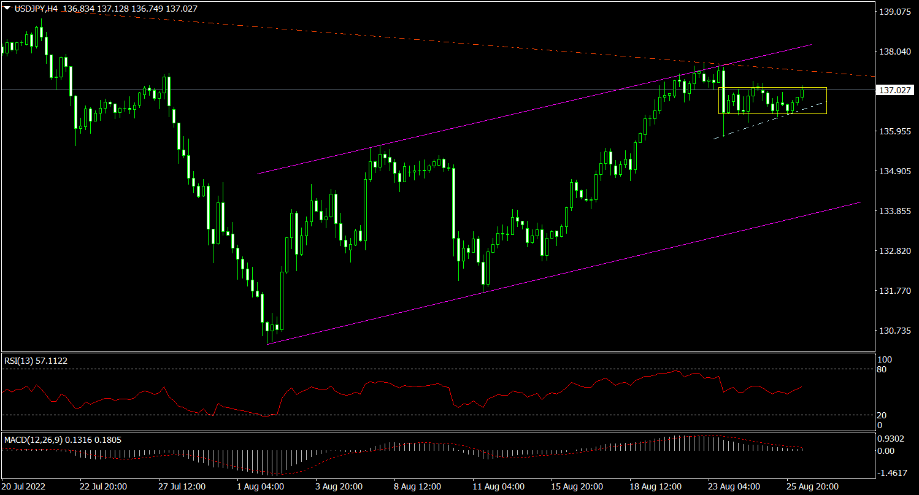919x495 pixels.
Task: Click the 139.075 price axis label
Action: click(894, 12)
